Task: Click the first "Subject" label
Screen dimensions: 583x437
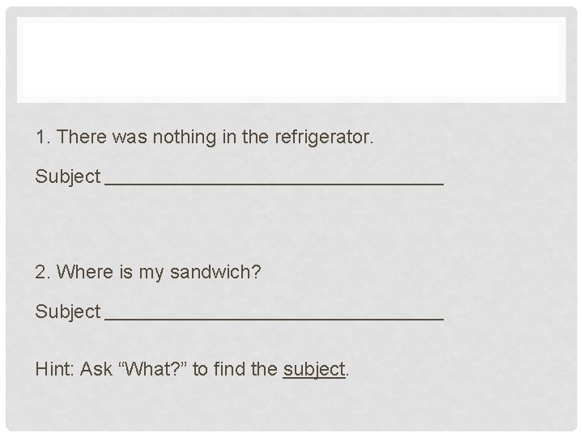Action: click(68, 176)
